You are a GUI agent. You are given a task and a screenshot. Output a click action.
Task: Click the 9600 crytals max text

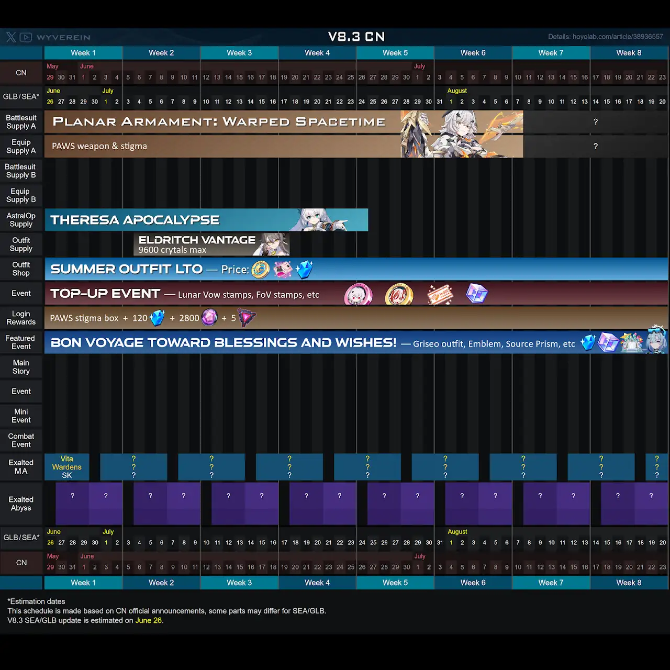(172, 250)
